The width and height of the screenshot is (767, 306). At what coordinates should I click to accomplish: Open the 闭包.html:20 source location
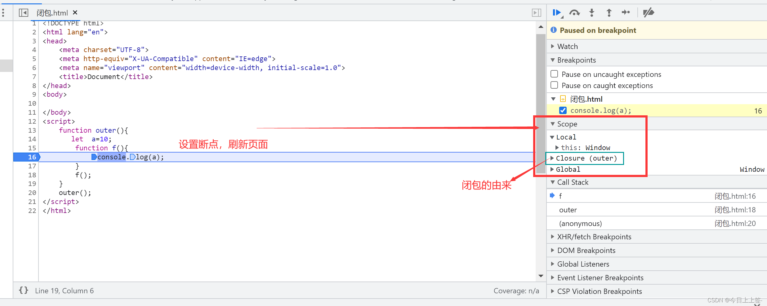[x=735, y=224]
